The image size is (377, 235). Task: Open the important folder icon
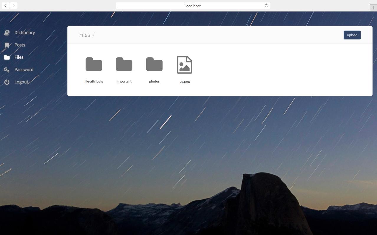[x=124, y=64]
